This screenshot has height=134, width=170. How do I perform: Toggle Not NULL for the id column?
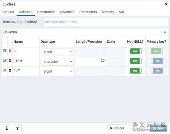pos(136,51)
